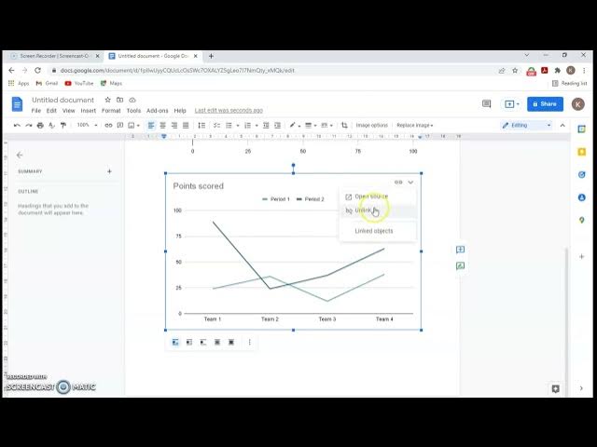Viewport: 597px width, 447px height.
Task: Click the Docs home icon
Action: coord(17,103)
